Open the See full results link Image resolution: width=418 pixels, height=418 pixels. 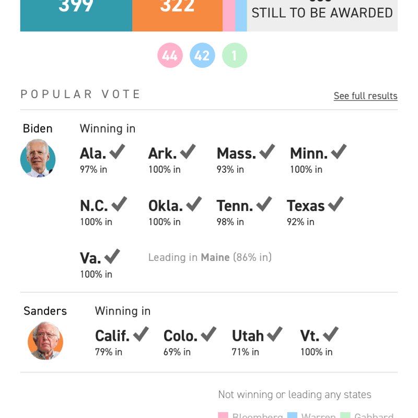[365, 96]
